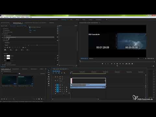Image resolution: width=156 pixels, height=117 pixels.
Task: Adjust the font size slider
Action: [x=37, y=45]
